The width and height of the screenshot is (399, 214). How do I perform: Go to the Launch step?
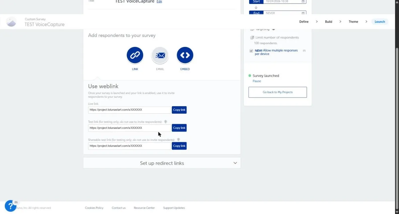[x=380, y=22]
